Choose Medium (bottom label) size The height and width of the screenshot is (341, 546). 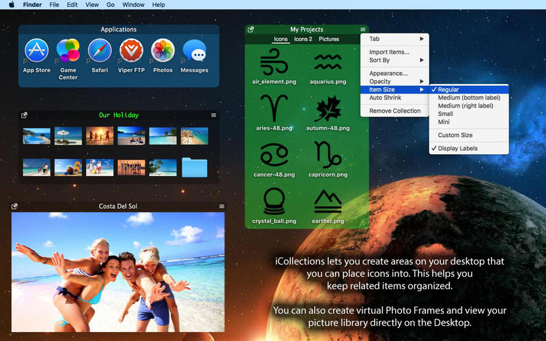point(469,98)
